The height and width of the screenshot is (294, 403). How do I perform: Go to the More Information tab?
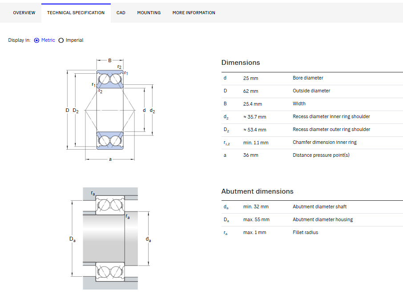(194, 13)
